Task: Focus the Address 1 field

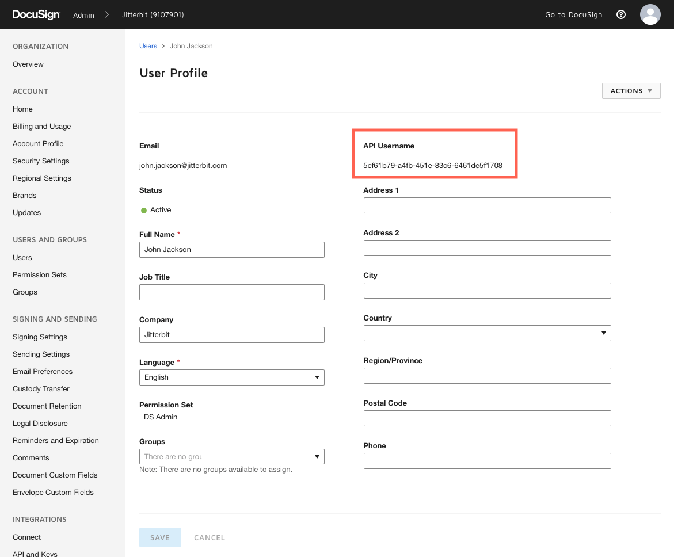Action: (487, 205)
